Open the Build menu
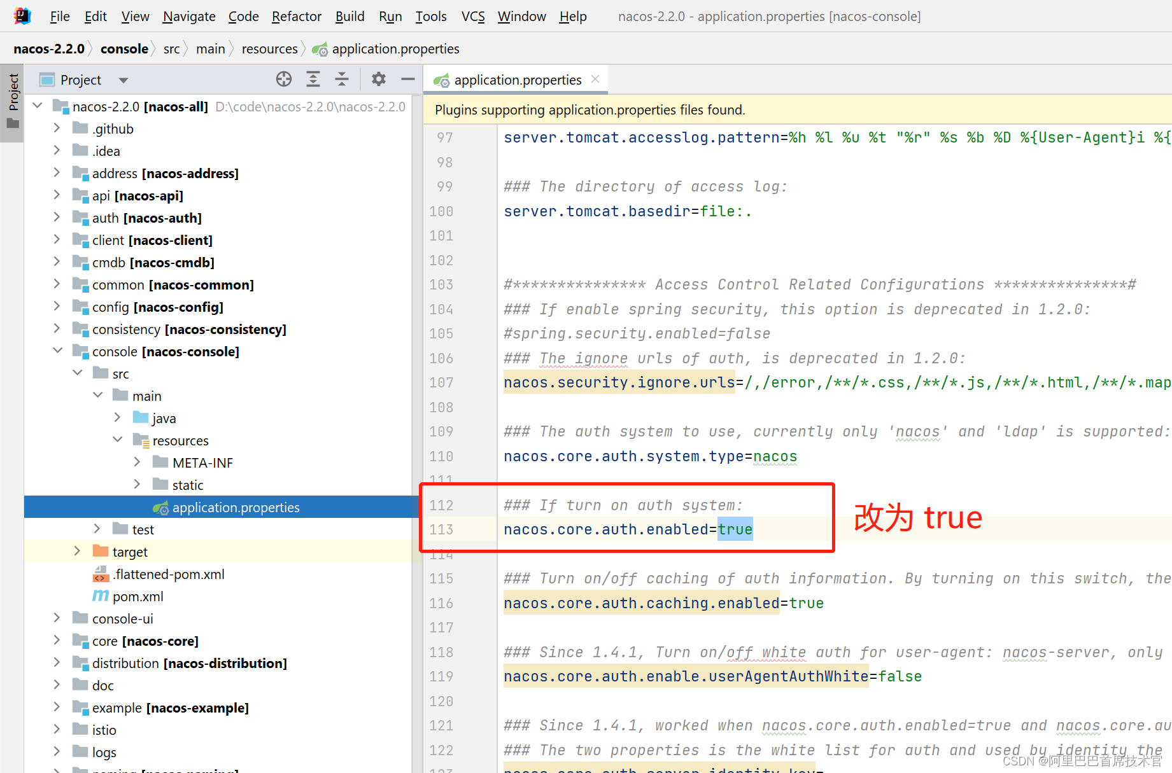Viewport: 1172px width, 773px height. point(350,16)
